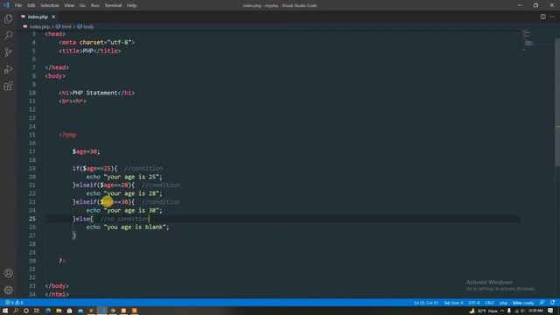Click the VS Code logo icon
The width and height of the screenshot is (560, 315).
point(6,5)
